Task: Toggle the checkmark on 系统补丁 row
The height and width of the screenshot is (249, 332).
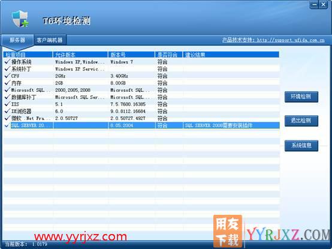Action: point(7,68)
